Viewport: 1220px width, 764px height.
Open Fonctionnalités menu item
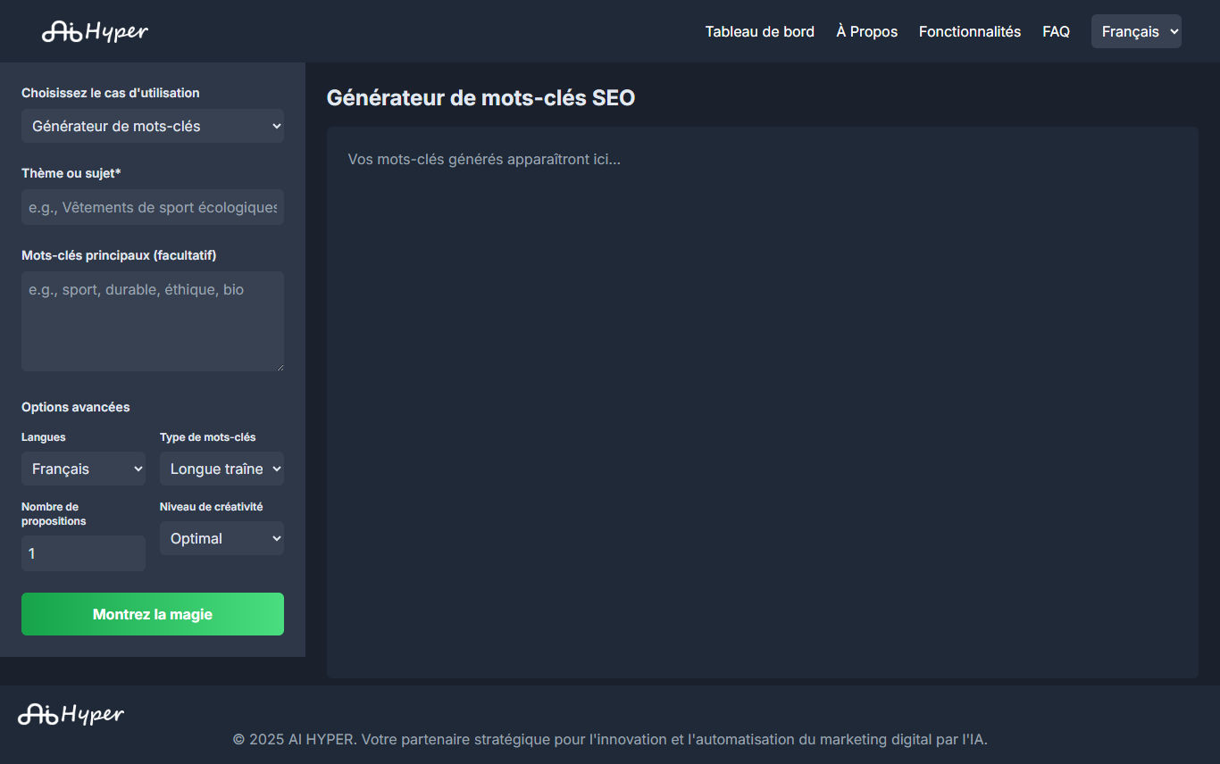point(970,31)
